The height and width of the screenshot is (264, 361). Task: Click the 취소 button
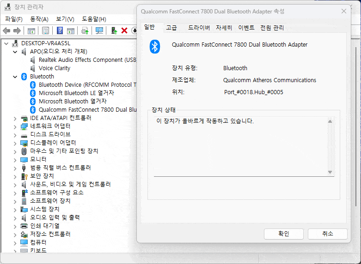click(327, 234)
